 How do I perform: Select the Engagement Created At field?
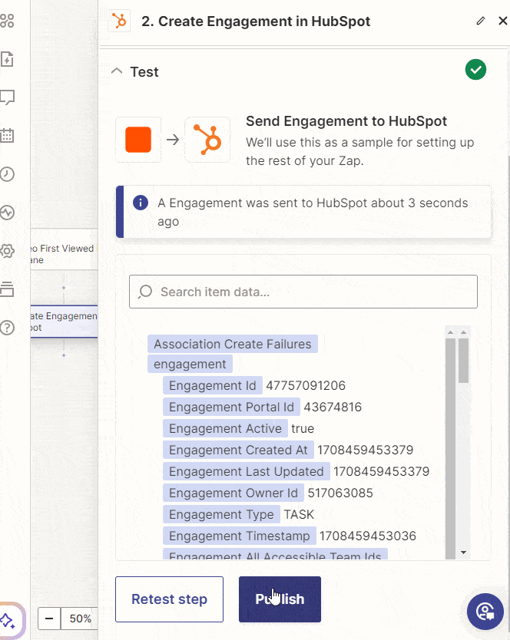click(x=238, y=450)
